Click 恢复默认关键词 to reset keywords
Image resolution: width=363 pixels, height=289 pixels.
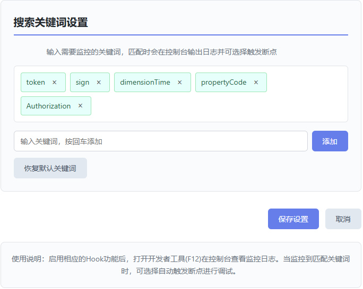[x=50, y=168]
